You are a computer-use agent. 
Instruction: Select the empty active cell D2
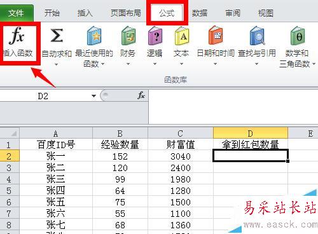(251, 156)
